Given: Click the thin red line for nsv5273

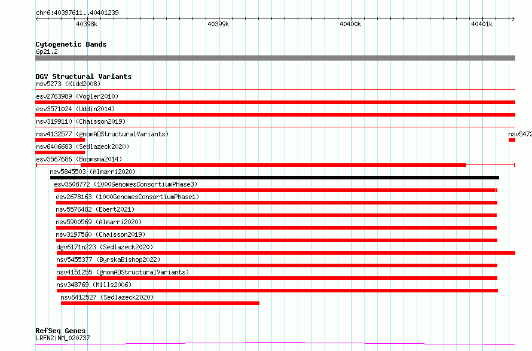Looking at the screenshot, I should click(x=275, y=90).
